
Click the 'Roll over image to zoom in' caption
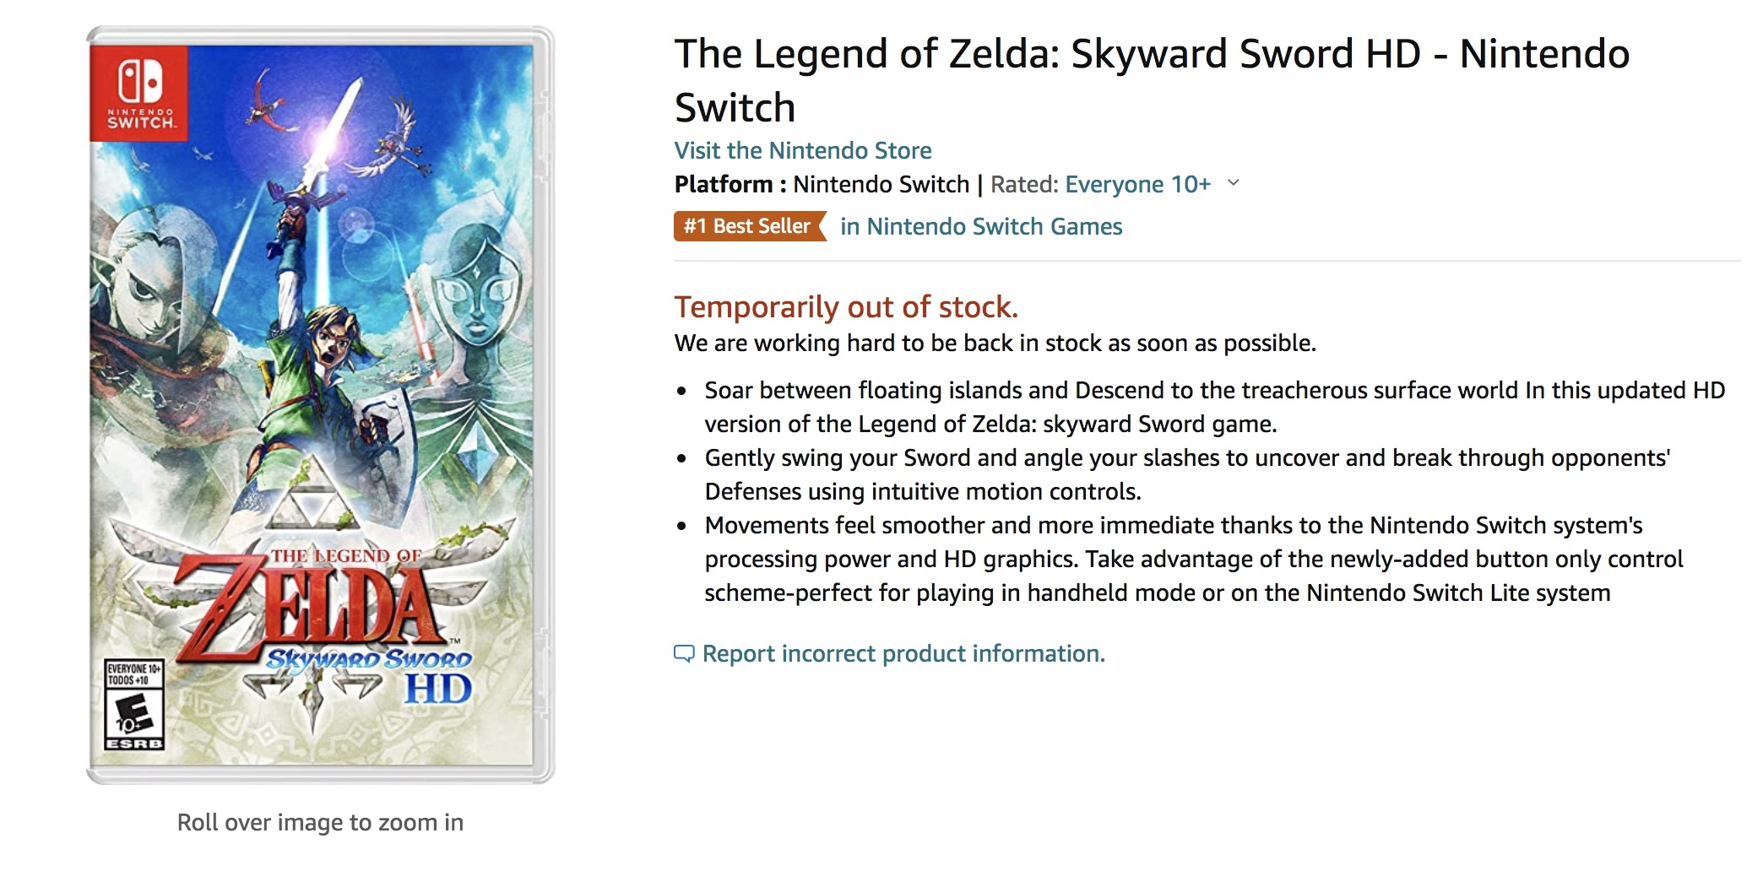(x=320, y=822)
